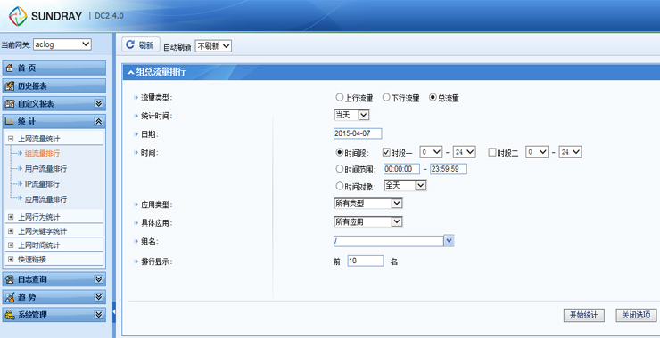Click the home icon beside 首页
This screenshot has width=660, height=338.
[9, 68]
